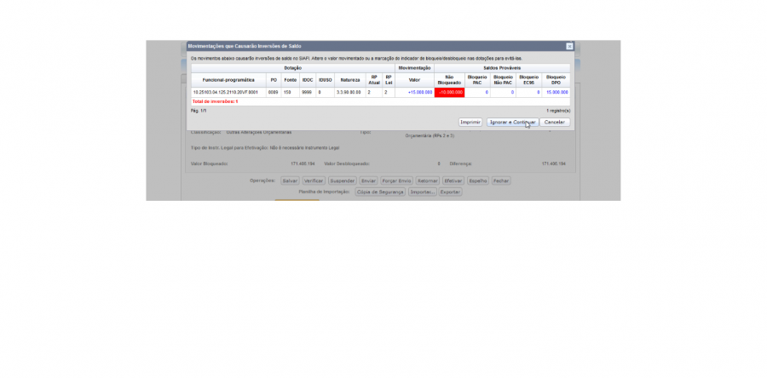The image size is (767, 378).
Task: Click the Enviar button
Action: [368, 180]
